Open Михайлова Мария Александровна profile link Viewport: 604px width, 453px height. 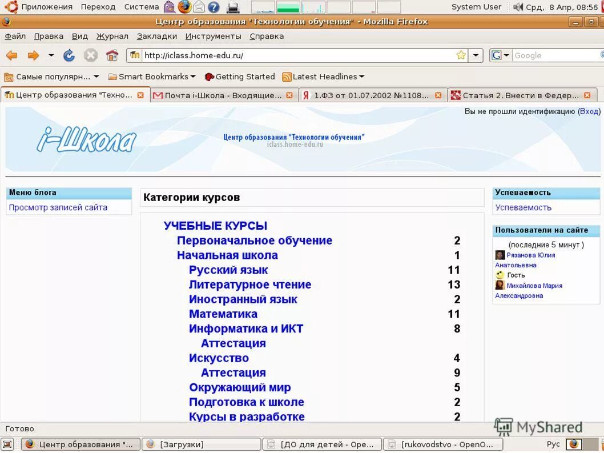click(534, 286)
